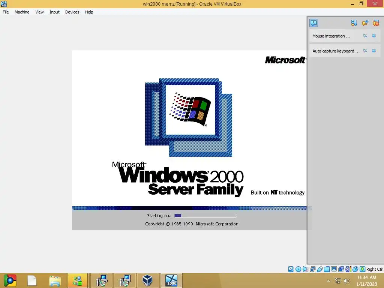The image size is (384, 288).
Task: Dismiss the Mouse integration notification
Action: click(x=374, y=36)
